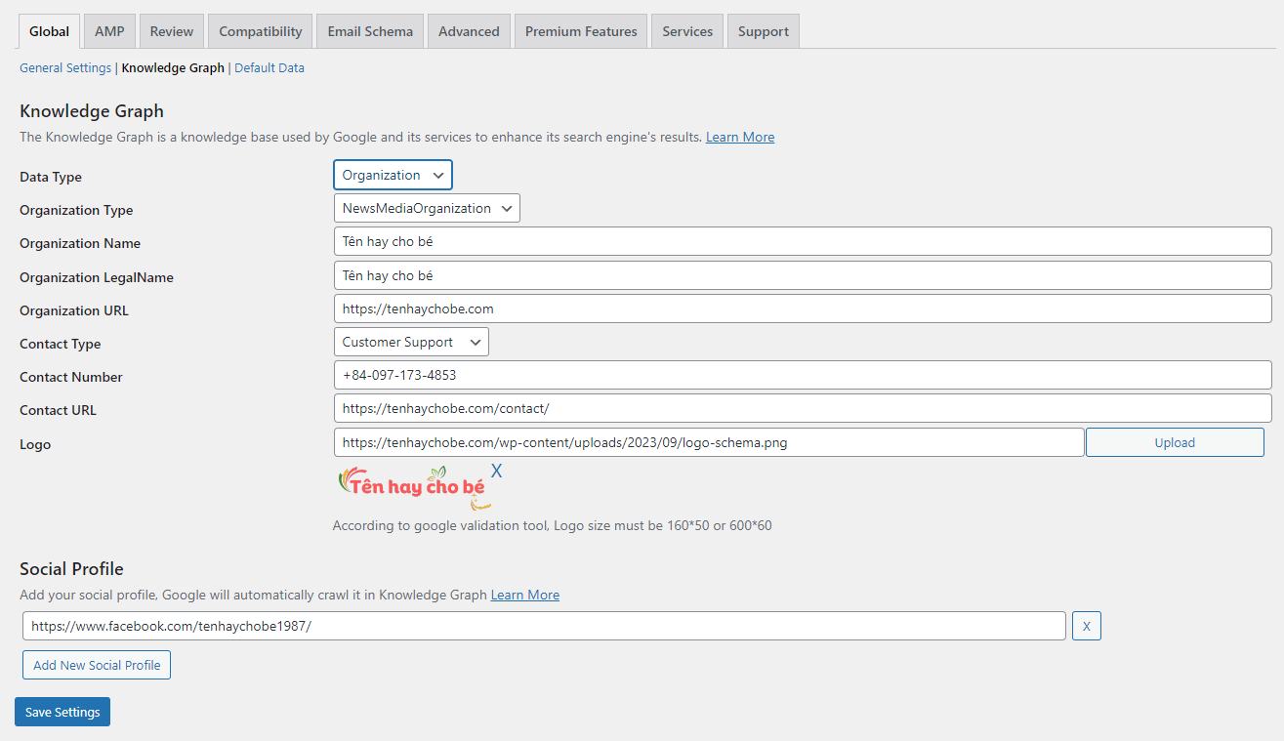Expand the Organization Type dropdown
The image size is (1284, 741).
pos(427,208)
